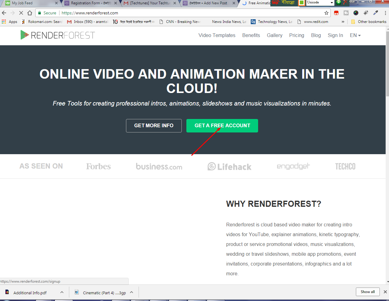Click the GET A FREE ACCOUNT button
The width and height of the screenshot is (389, 301).
click(x=222, y=126)
